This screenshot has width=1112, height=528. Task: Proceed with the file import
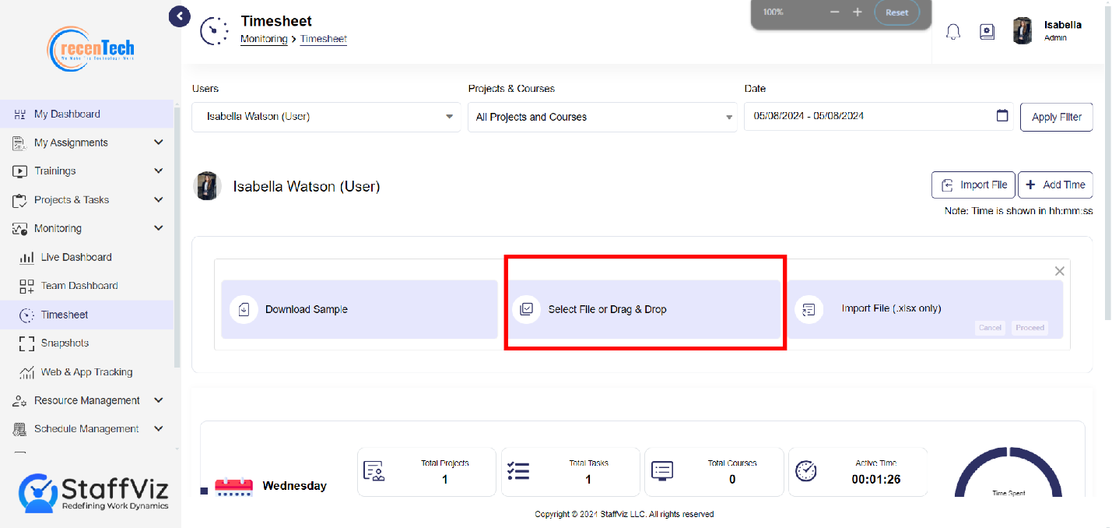click(1030, 328)
